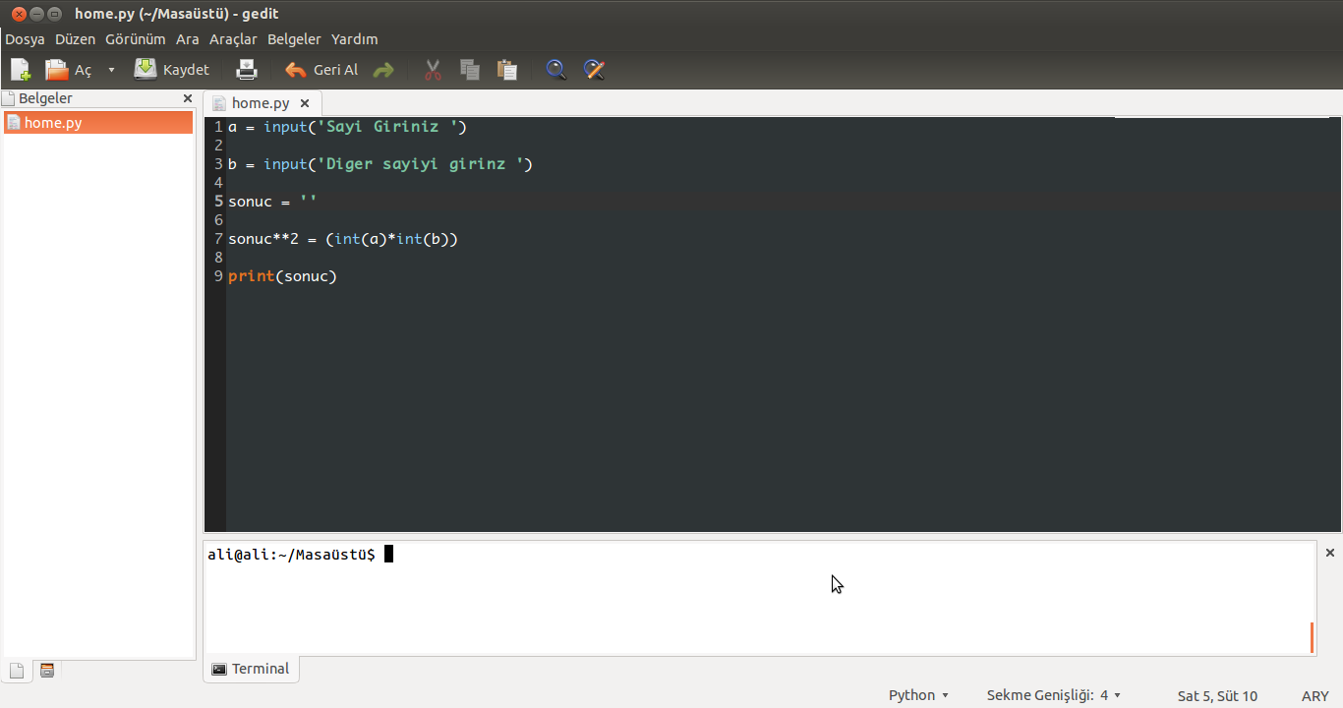
Task: Place cursor on line 1 input code
Action: (x=347, y=127)
